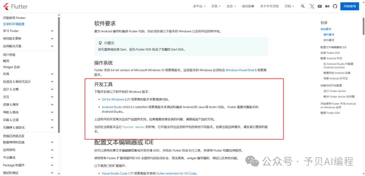Jump to 在 Android Studio 中配置 Android toolchain
This screenshot has height=176, width=365.
point(338,66)
